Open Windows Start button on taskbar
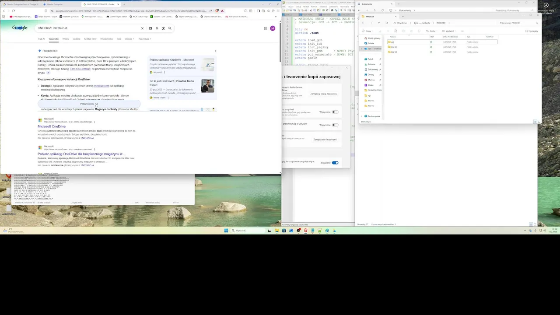This screenshot has width=560, height=315. (x=226, y=231)
